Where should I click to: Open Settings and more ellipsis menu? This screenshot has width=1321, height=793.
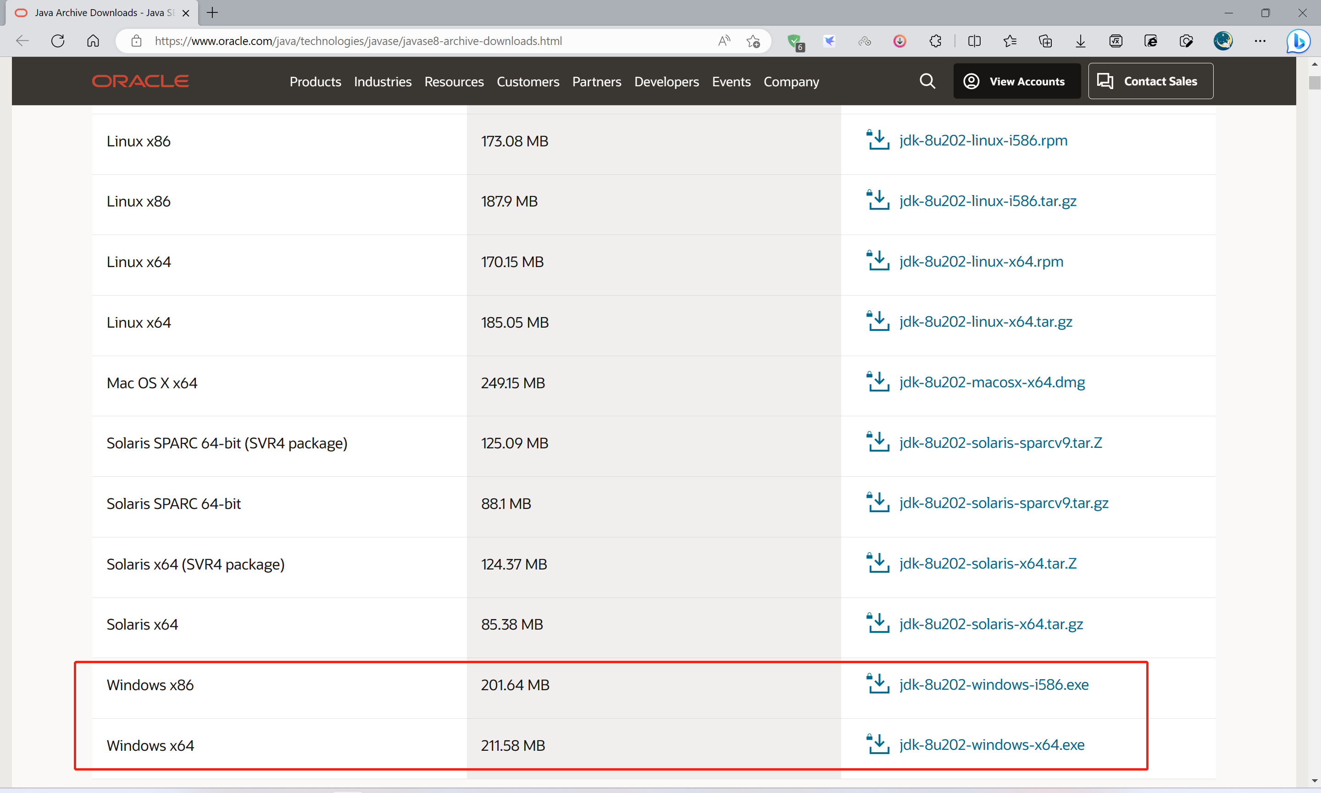pos(1260,40)
